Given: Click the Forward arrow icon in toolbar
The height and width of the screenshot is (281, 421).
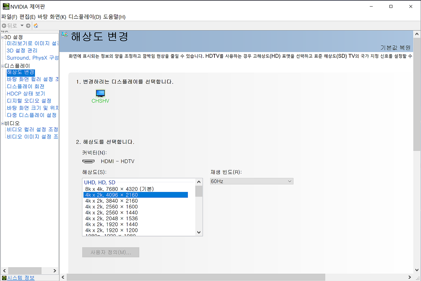Looking at the screenshot, I should (x=28, y=26).
